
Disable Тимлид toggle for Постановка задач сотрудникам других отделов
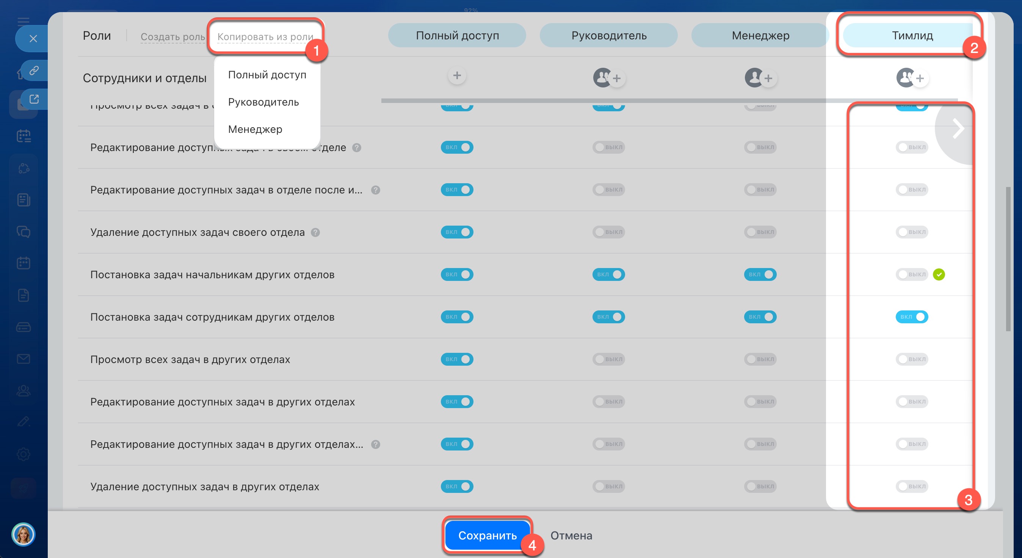click(911, 316)
